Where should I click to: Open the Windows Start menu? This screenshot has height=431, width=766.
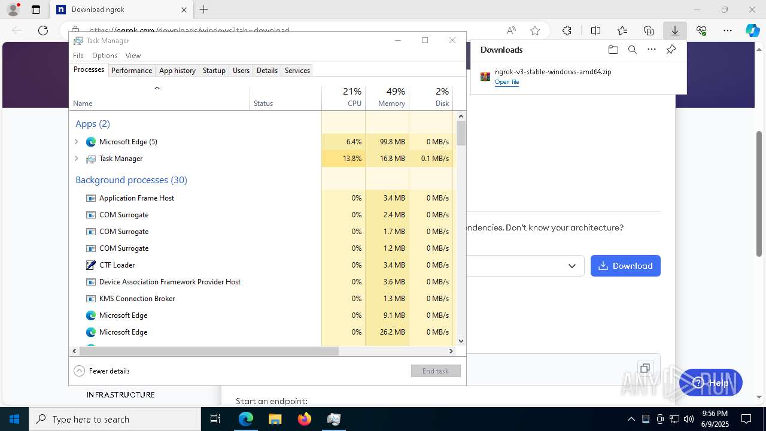pyautogui.click(x=14, y=419)
